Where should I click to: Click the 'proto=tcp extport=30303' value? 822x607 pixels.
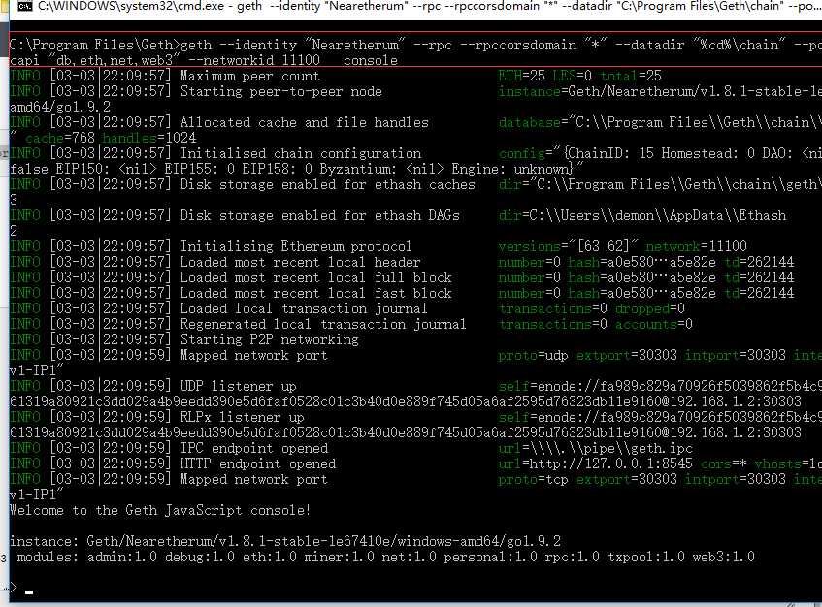[x=588, y=479]
